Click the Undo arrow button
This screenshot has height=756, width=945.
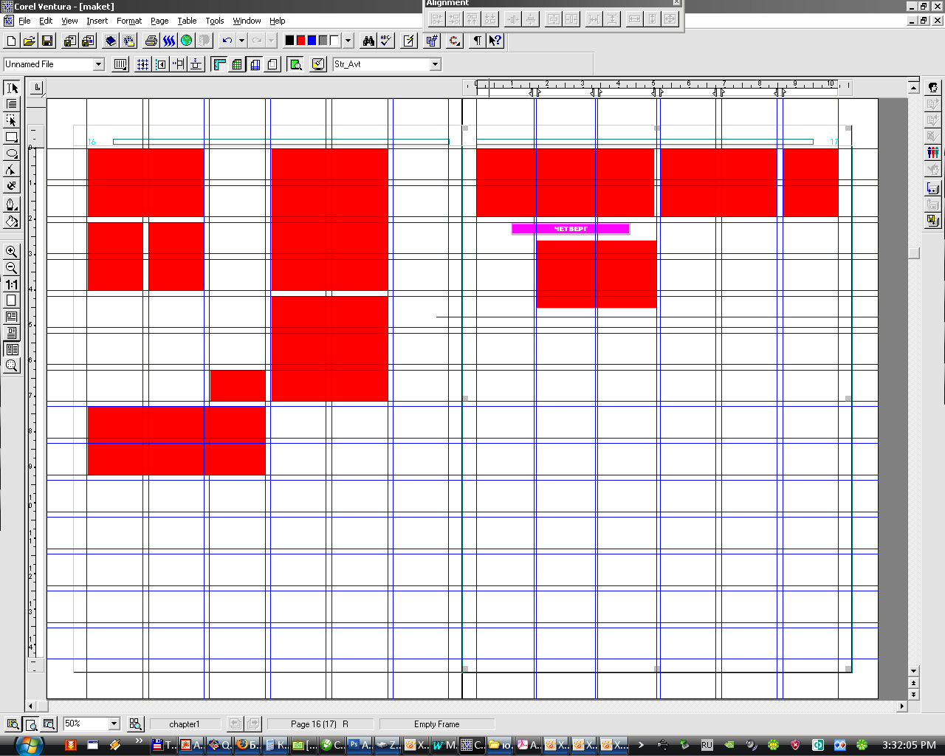coord(227,41)
